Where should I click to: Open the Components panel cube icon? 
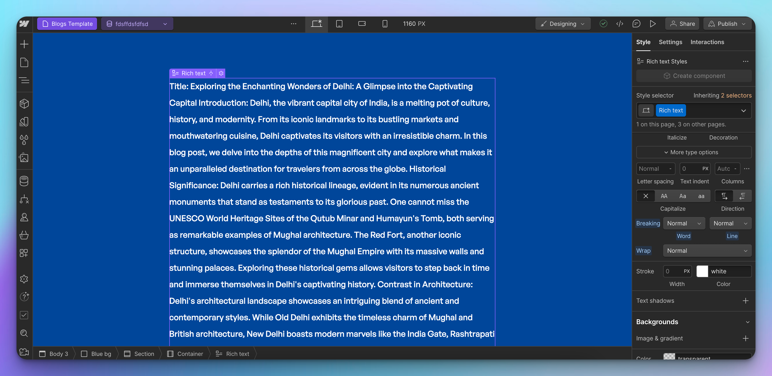coord(24,104)
